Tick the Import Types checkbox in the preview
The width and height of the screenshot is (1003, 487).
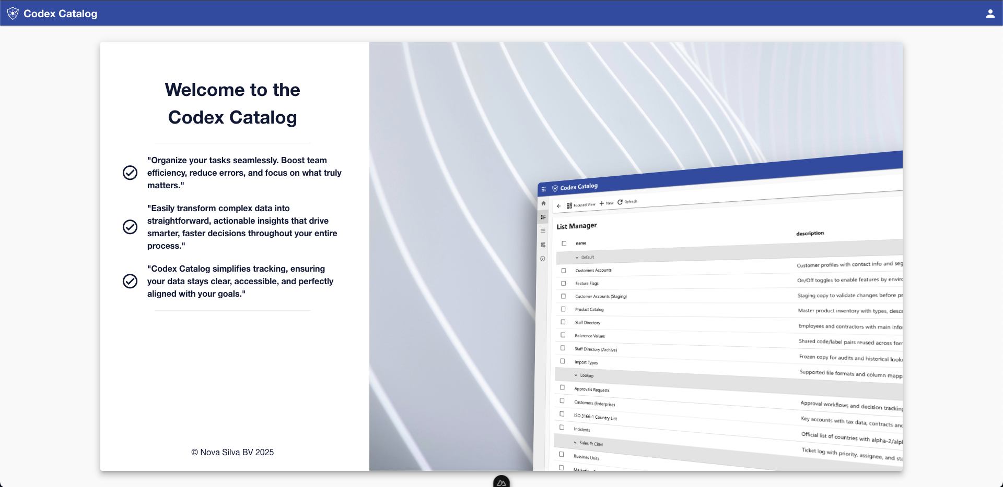point(563,361)
